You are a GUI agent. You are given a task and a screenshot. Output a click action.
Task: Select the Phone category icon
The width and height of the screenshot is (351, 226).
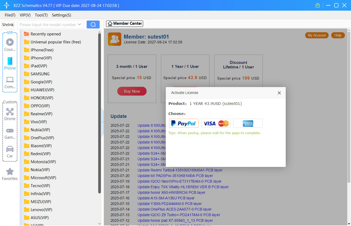pos(10,63)
